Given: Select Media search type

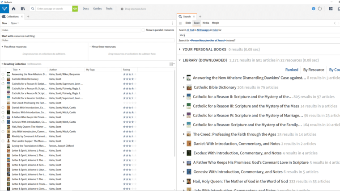Looking at the screenshot, I should 206,23.
